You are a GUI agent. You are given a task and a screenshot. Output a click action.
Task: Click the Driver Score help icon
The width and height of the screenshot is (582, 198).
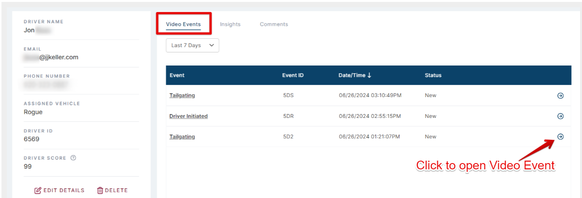[73, 158]
